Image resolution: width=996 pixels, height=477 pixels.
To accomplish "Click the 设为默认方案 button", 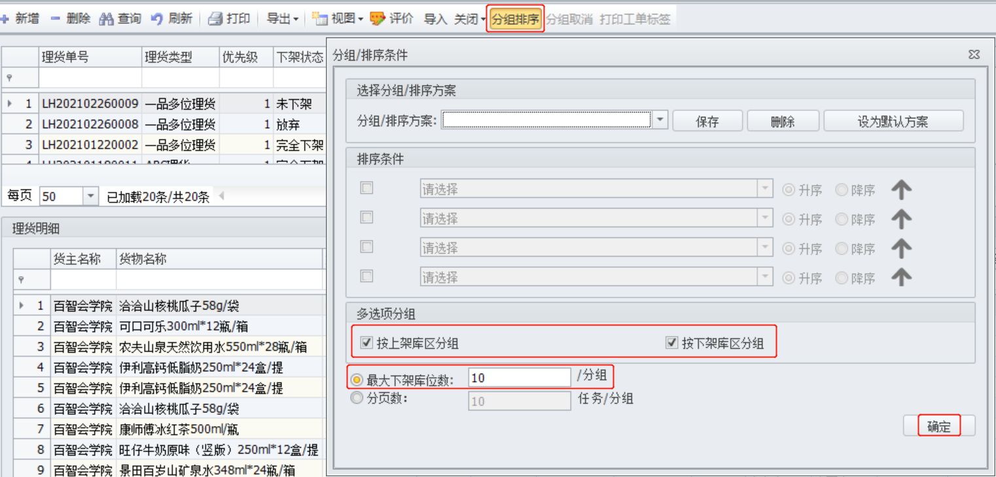I will pos(893,122).
